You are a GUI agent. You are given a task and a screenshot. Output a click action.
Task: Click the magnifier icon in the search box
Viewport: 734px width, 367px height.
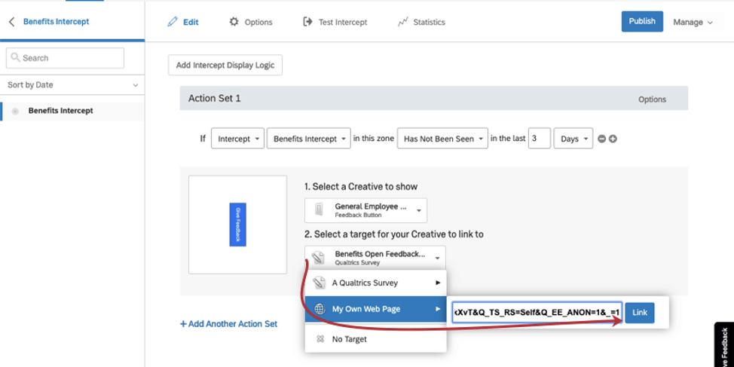point(15,58)
